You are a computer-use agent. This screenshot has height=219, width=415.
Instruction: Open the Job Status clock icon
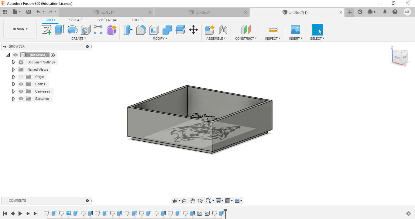click(x=370, y=12)
